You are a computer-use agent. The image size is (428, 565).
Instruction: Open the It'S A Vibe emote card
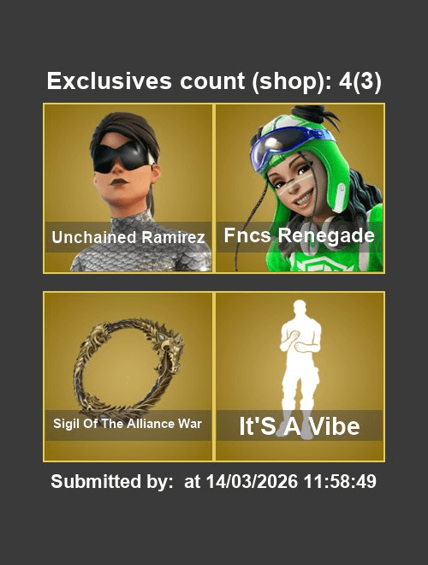(x=300, y=376)
